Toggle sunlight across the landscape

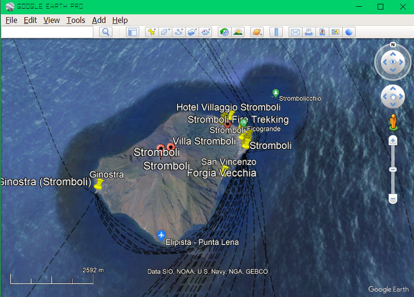[237, 32]
